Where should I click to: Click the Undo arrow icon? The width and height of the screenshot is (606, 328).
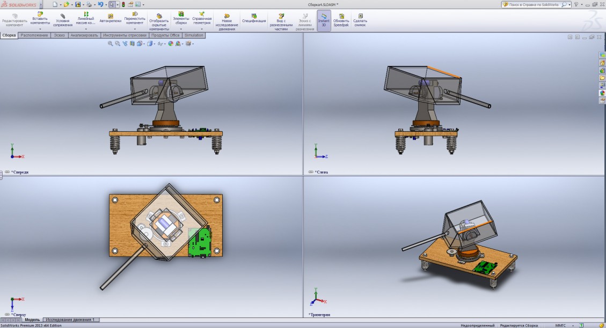tap(100, 5)
